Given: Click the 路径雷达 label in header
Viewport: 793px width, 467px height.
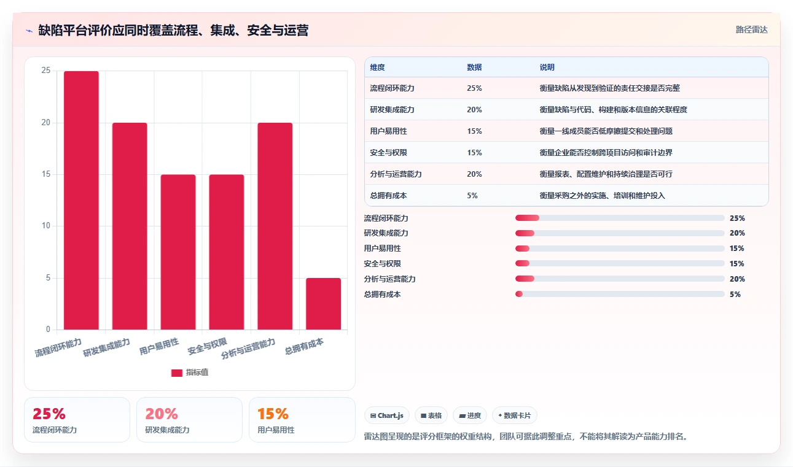Looking at the screenshot, I should [x=751, y=29].
